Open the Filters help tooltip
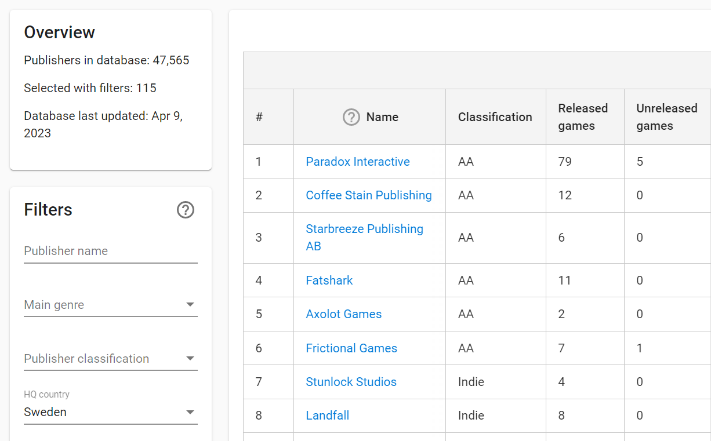This screenshot has width=711, height=441. [185, 210]
